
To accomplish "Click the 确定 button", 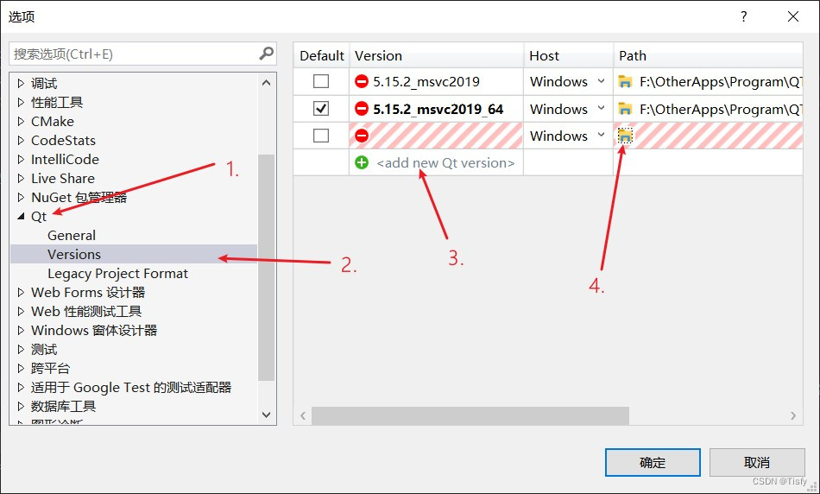I will (653, 463).
